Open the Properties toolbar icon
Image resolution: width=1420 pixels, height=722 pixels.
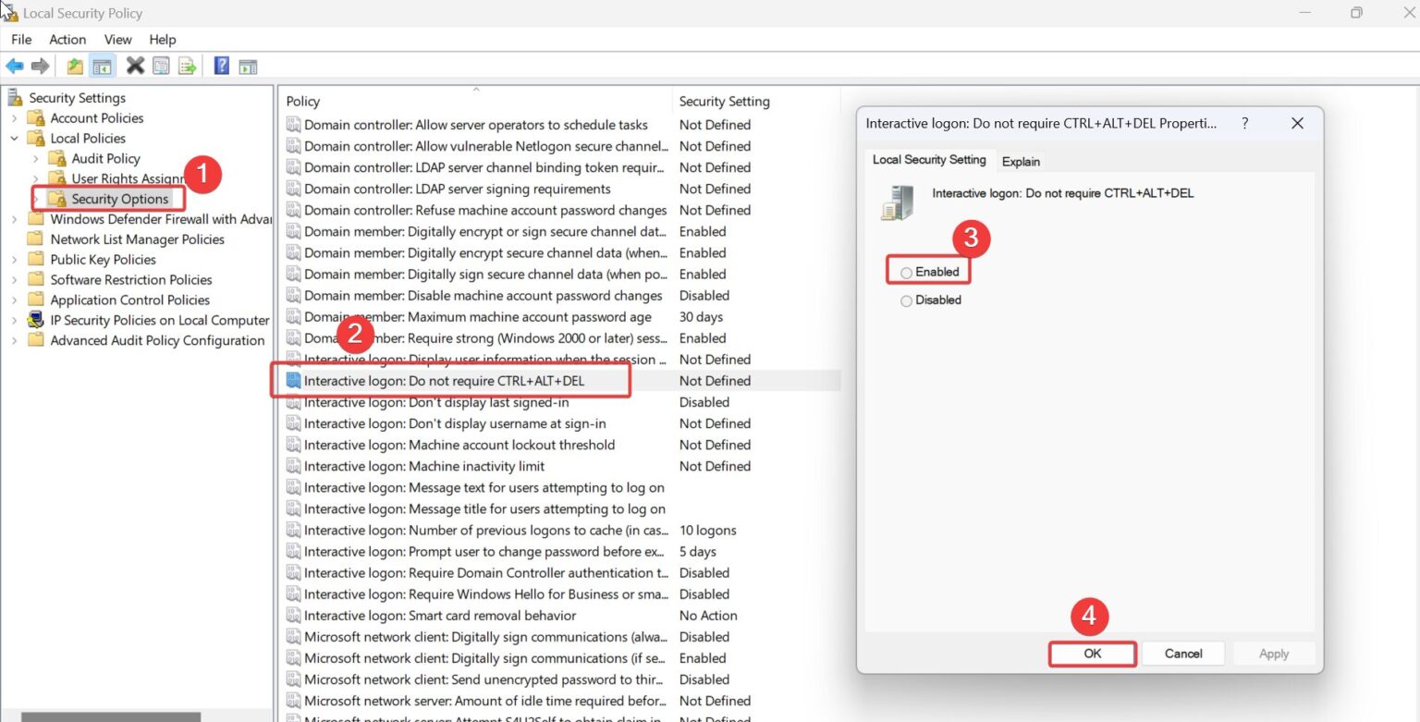coord(162,66)
